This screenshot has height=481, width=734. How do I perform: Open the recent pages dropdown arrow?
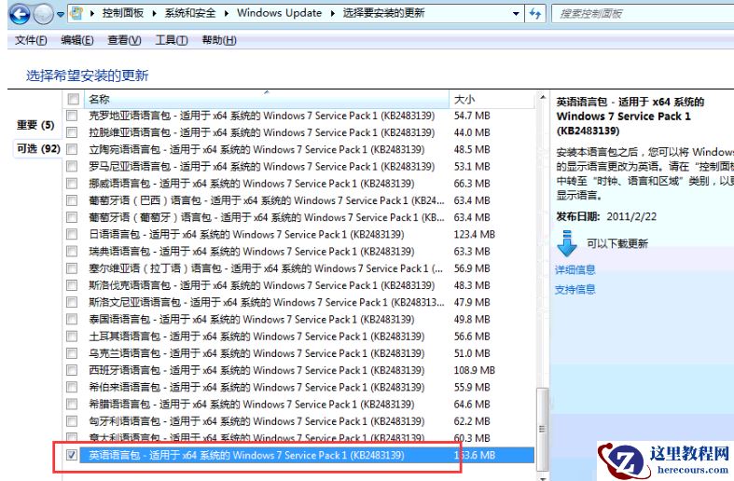[x=61, y=15]
